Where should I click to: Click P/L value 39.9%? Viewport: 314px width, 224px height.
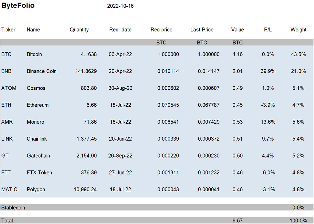pyautogui.click(x=268, y=71)
